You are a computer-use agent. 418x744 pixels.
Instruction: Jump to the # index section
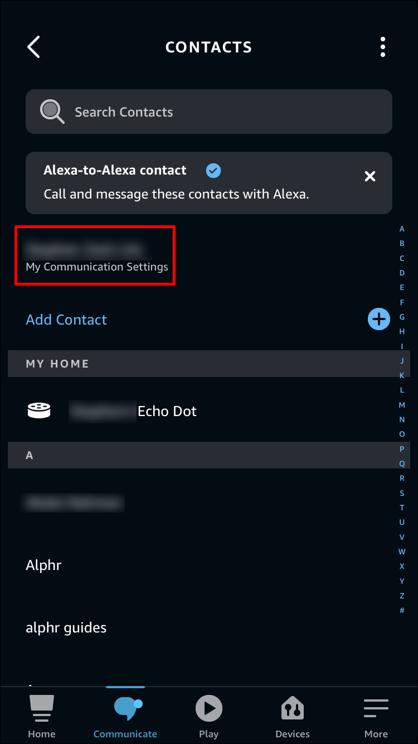click(402, 610)
